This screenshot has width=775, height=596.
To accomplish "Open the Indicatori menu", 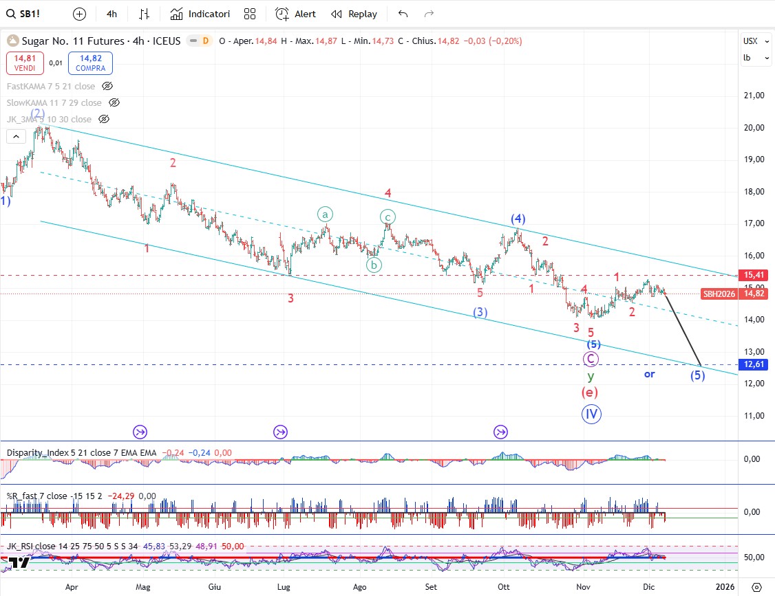I will tap(200, 14).
